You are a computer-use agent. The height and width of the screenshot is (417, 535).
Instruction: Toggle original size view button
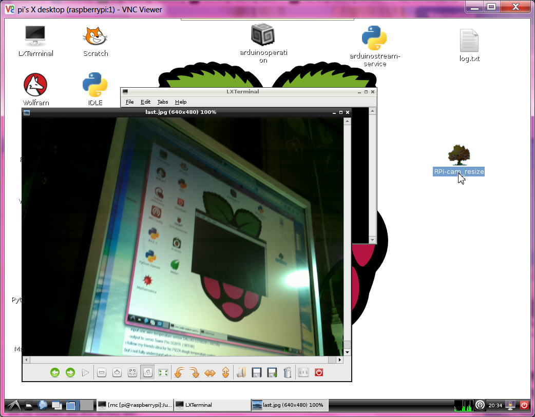point(147,373)
